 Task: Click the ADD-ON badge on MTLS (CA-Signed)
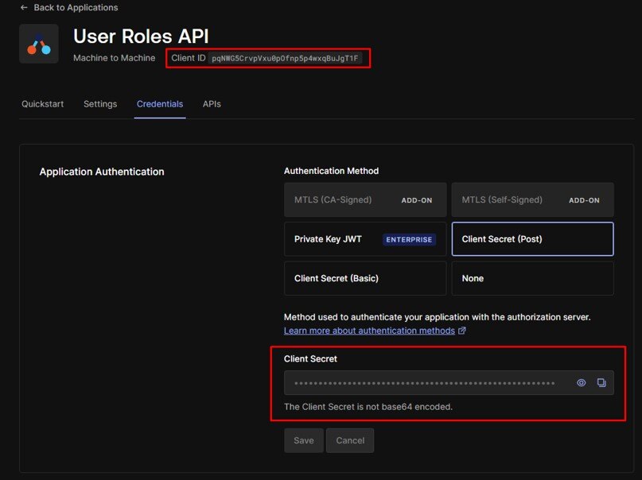pos(416,200)
